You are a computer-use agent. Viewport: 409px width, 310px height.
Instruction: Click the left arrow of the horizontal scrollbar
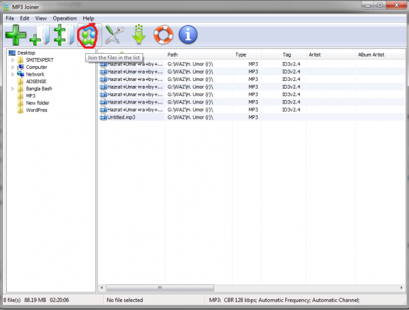point(102,288)
